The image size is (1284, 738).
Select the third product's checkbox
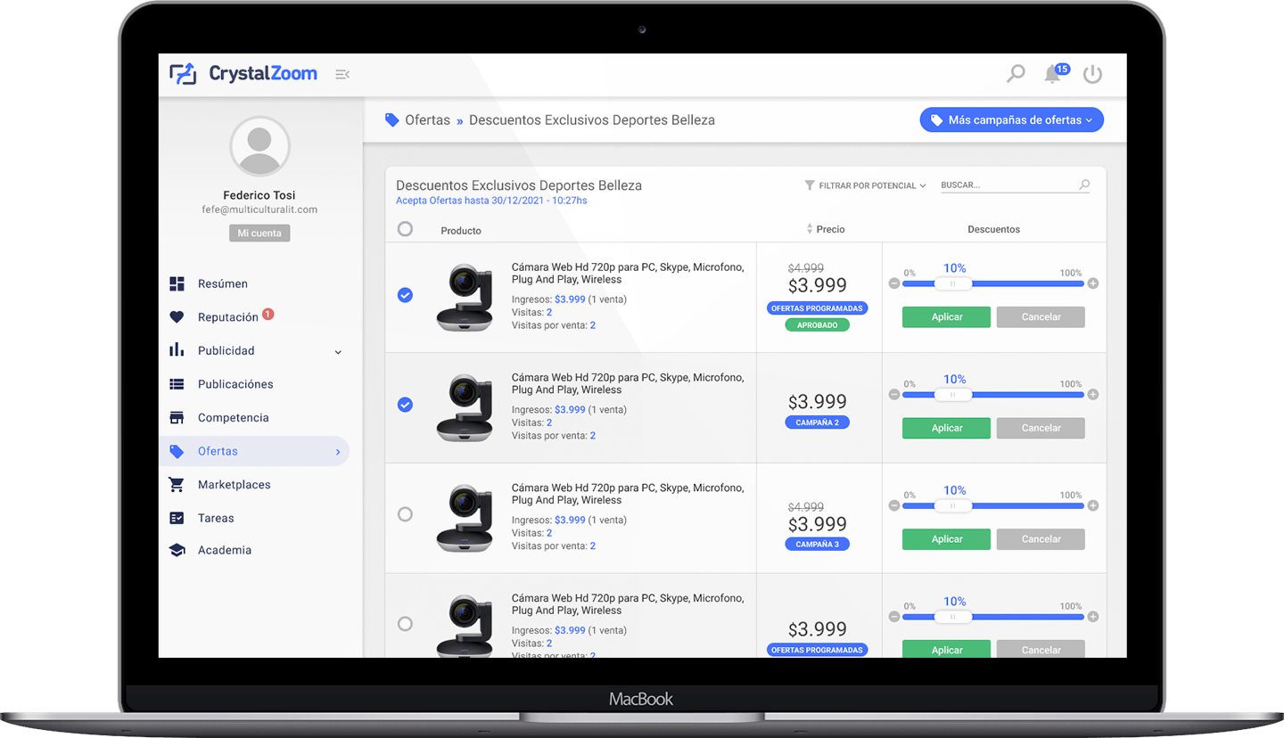pyautogui.click(x=405, y=514)
